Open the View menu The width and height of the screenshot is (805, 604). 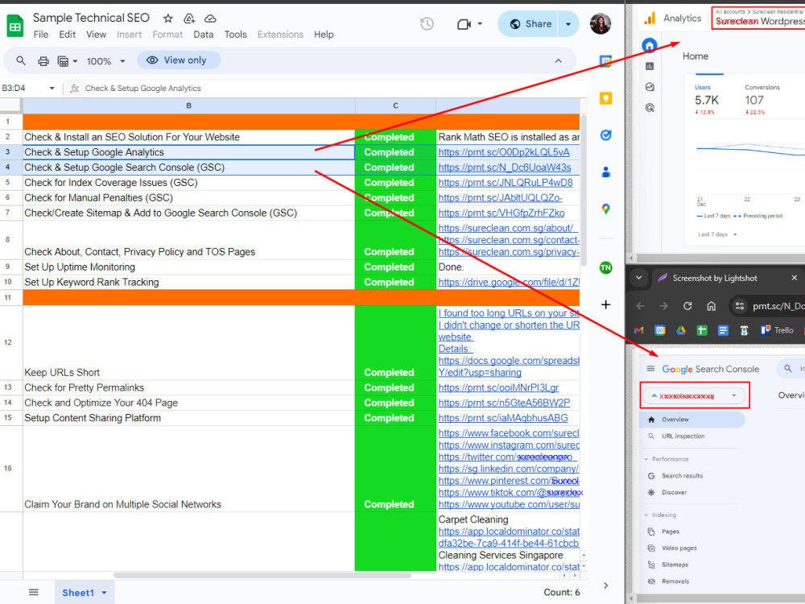pyautogui.click(x=96, y=35)
